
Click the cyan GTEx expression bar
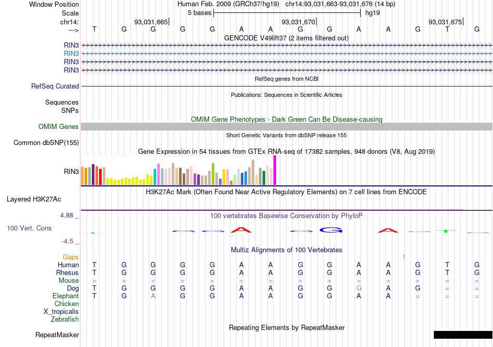coord(155,177)
